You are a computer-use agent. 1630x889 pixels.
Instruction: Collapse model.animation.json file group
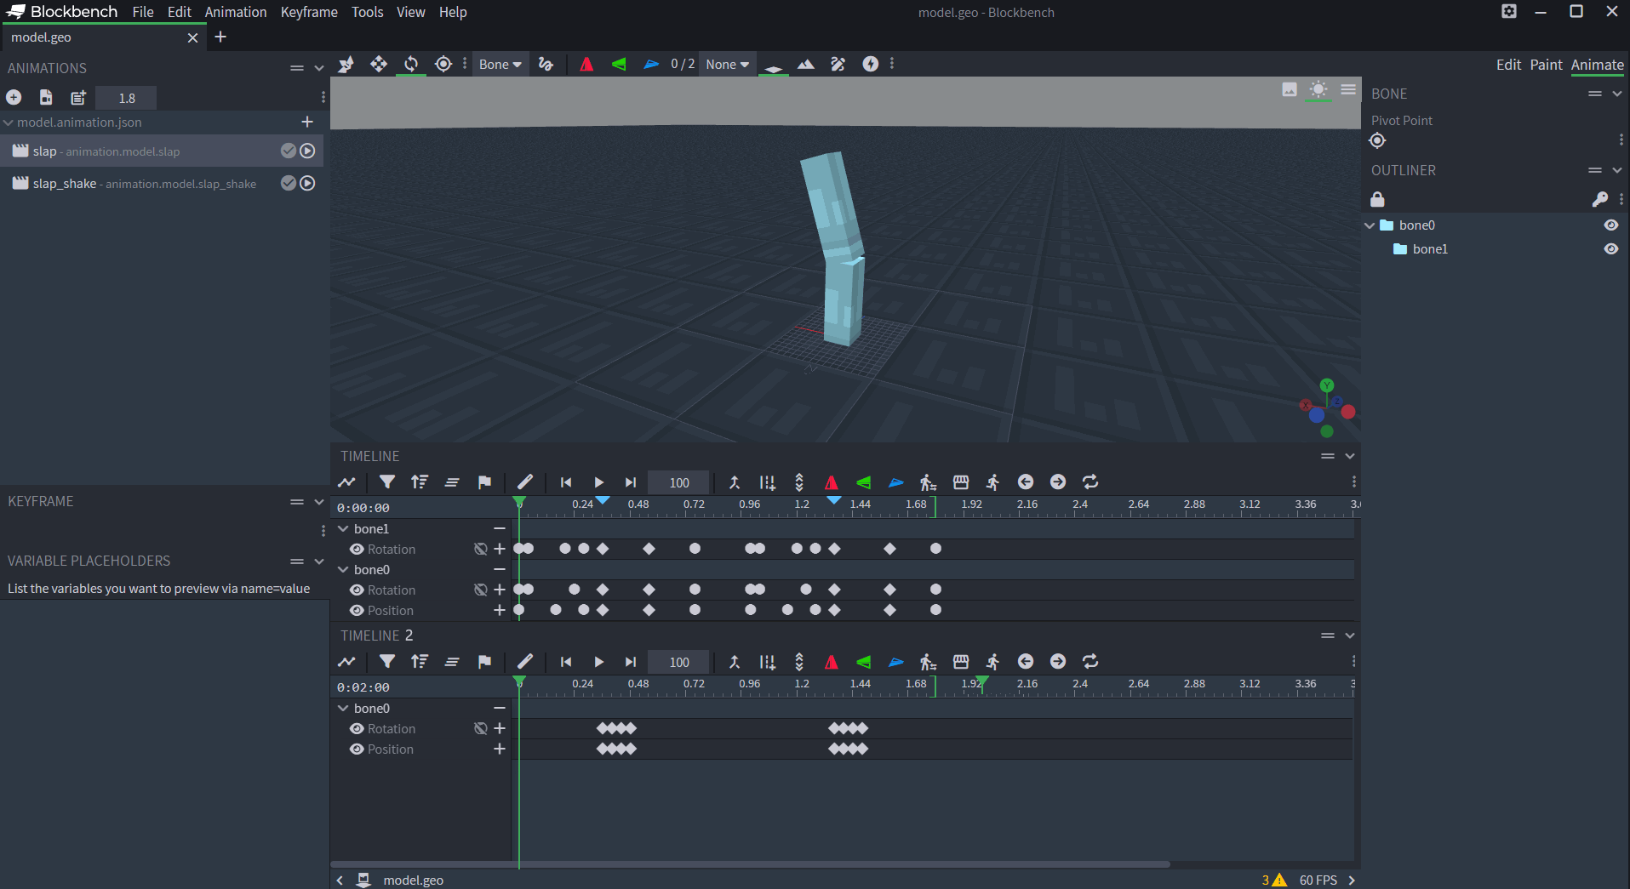tap(9, 123)
